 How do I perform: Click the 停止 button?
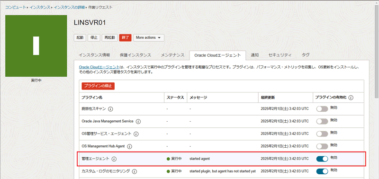94,38
